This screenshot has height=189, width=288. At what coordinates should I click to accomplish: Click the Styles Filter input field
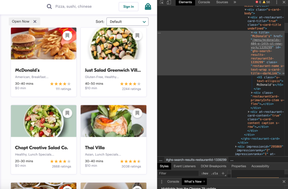pos(178,173)
